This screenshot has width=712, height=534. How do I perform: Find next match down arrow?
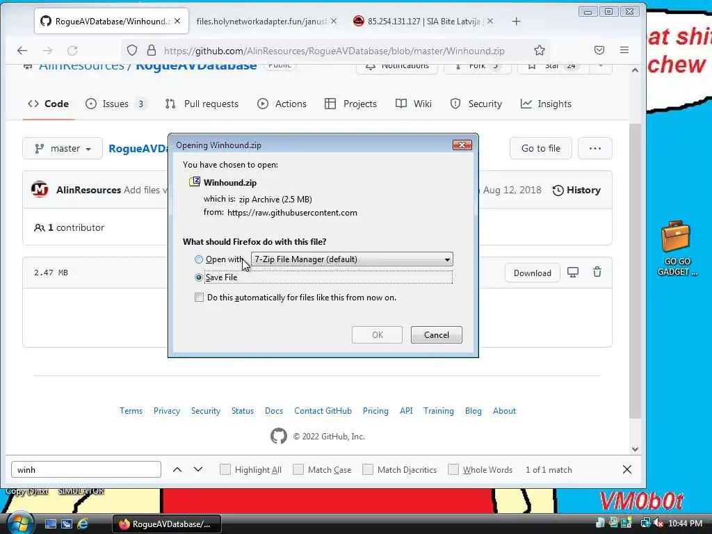198,469
